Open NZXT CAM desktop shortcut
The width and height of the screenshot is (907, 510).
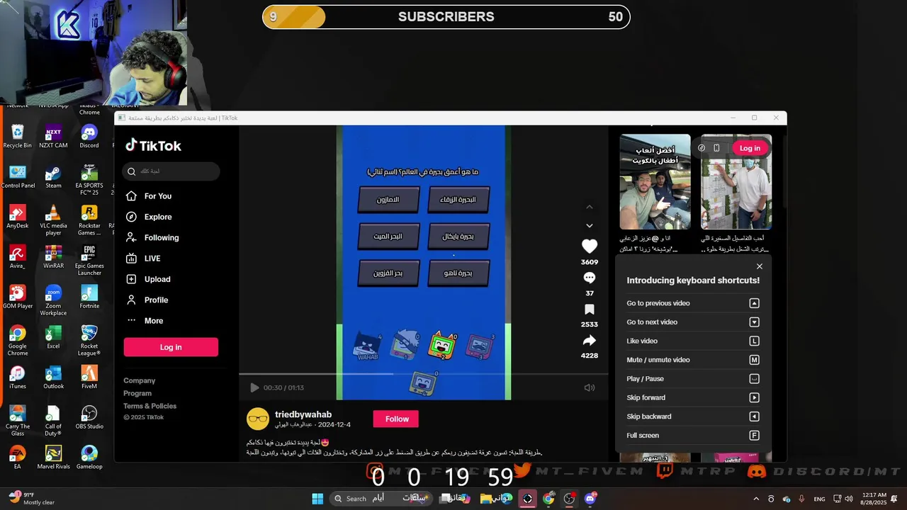53,137
